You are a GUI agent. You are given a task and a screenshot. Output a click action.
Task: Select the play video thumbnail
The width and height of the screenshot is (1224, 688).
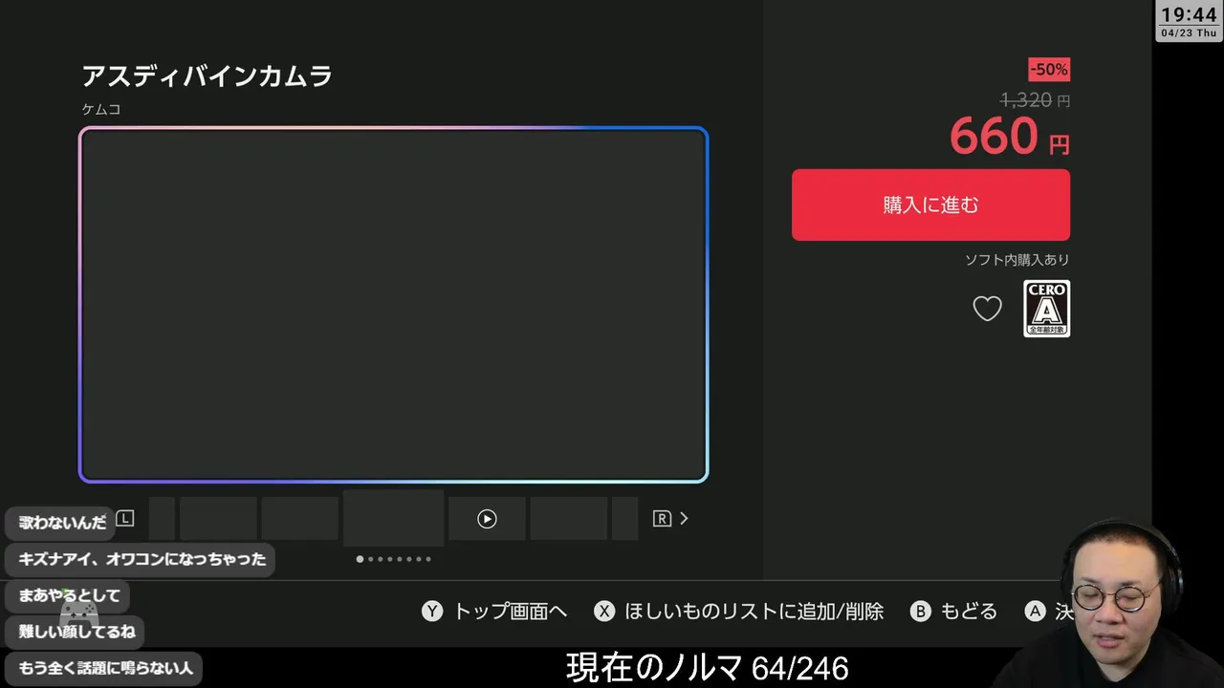pos(487,519)
